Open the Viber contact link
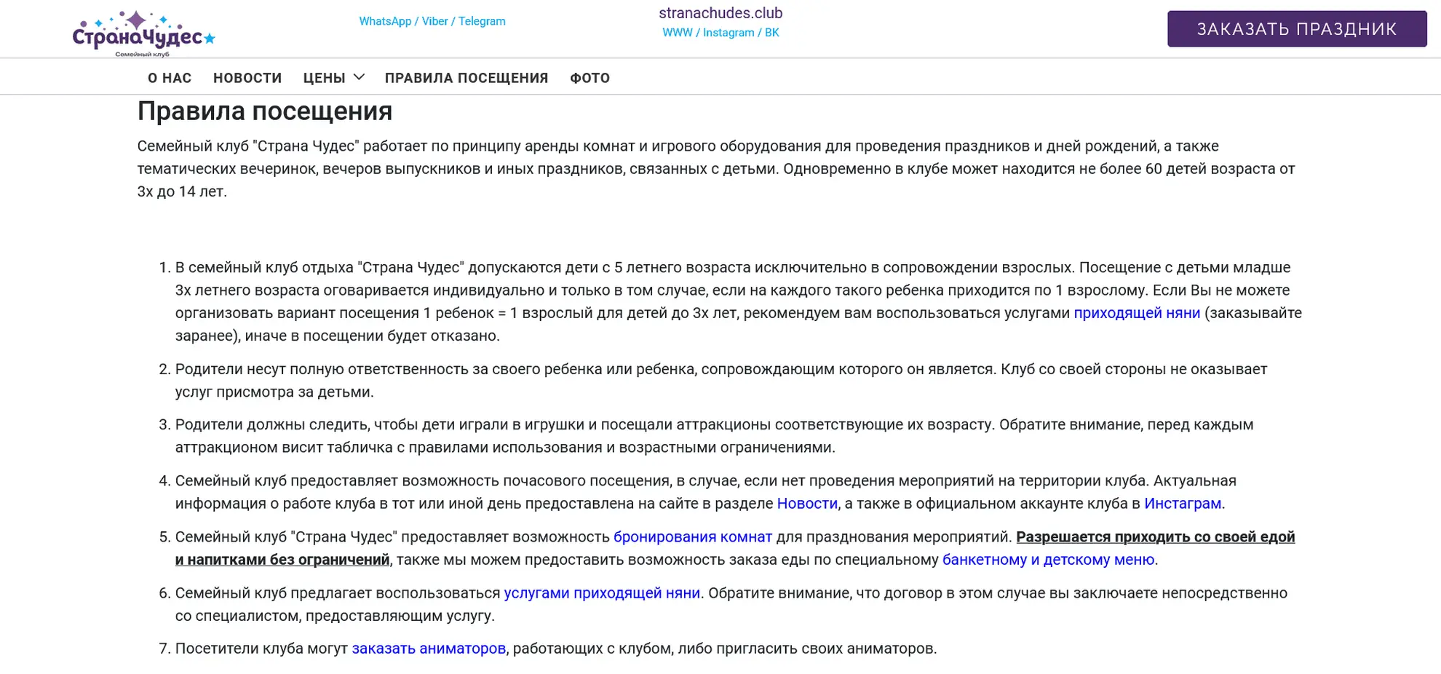This screenshot has width=1441, height=674. (x=434, y=21)
